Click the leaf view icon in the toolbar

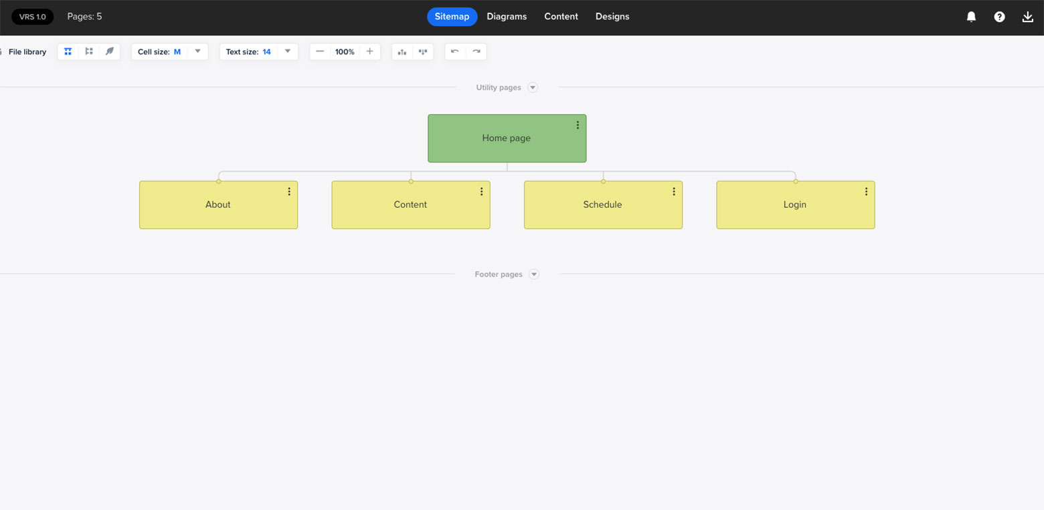coord(109,51)
